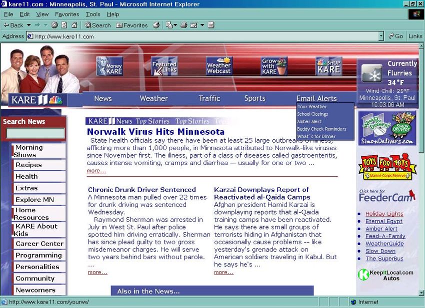The width and height of the screenshot is (425, 308).
Task: Print the page with the printer icon
Action: coord(184,25)
